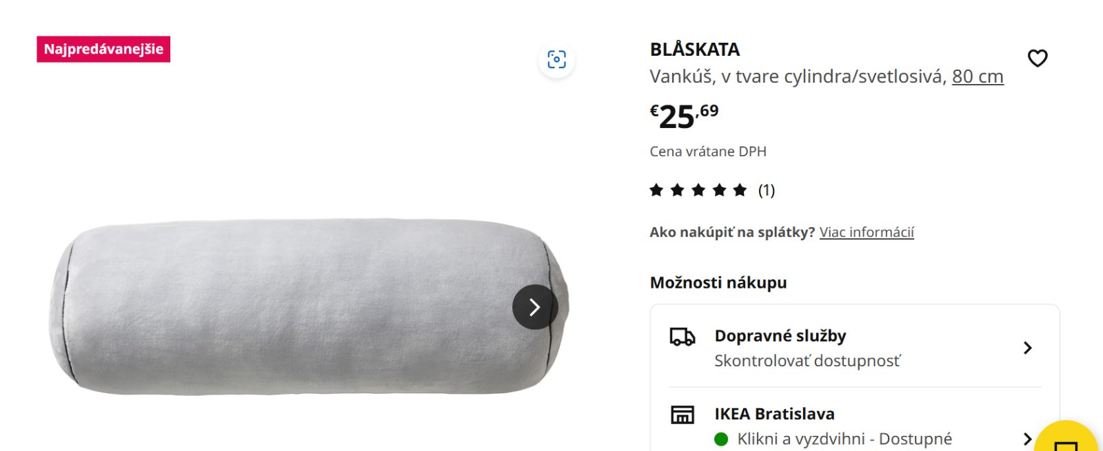Click the BLÅSKATA product title
This screenshot has width=1103, height=451.
click(x=695, y=50)
